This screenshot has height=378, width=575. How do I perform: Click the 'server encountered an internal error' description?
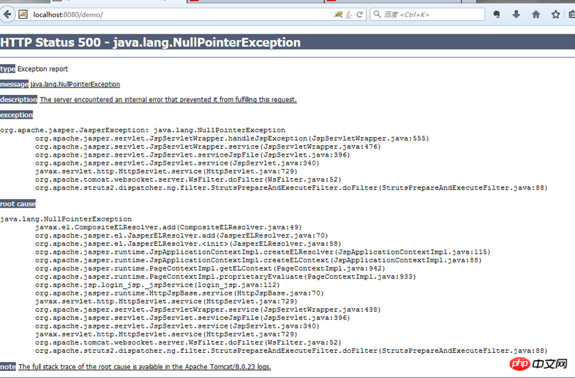[x=168, y=100]
